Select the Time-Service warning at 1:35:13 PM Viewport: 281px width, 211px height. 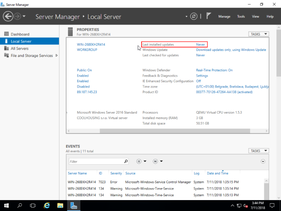(165, 195)
